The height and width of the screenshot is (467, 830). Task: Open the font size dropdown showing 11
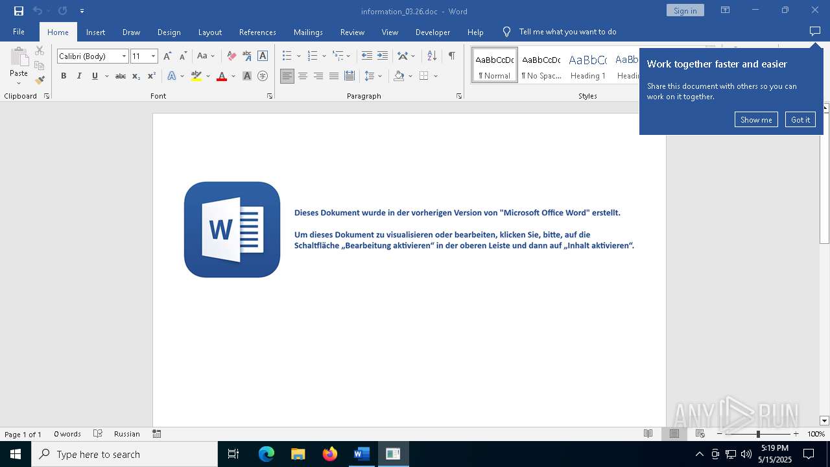(x=153, y=56)
